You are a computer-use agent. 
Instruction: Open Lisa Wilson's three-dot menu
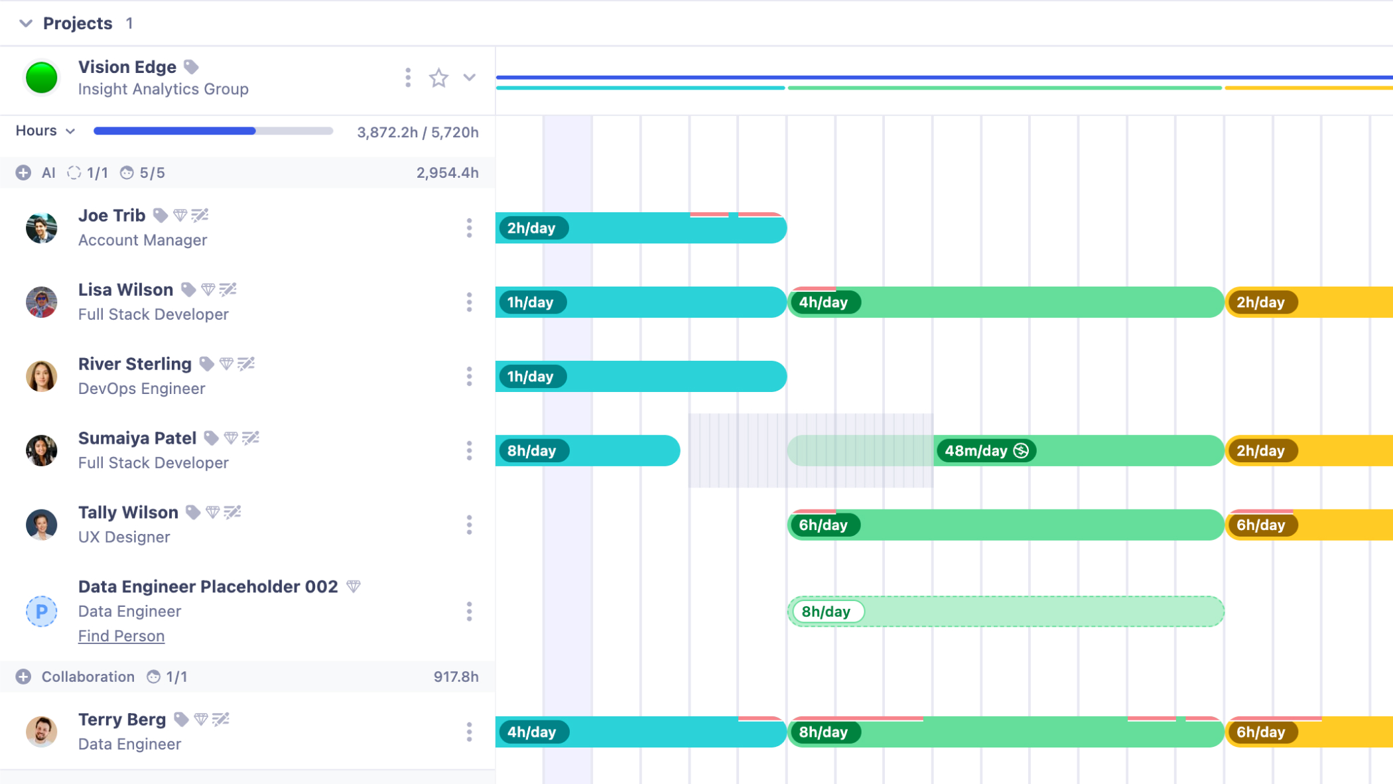[469, 302]
